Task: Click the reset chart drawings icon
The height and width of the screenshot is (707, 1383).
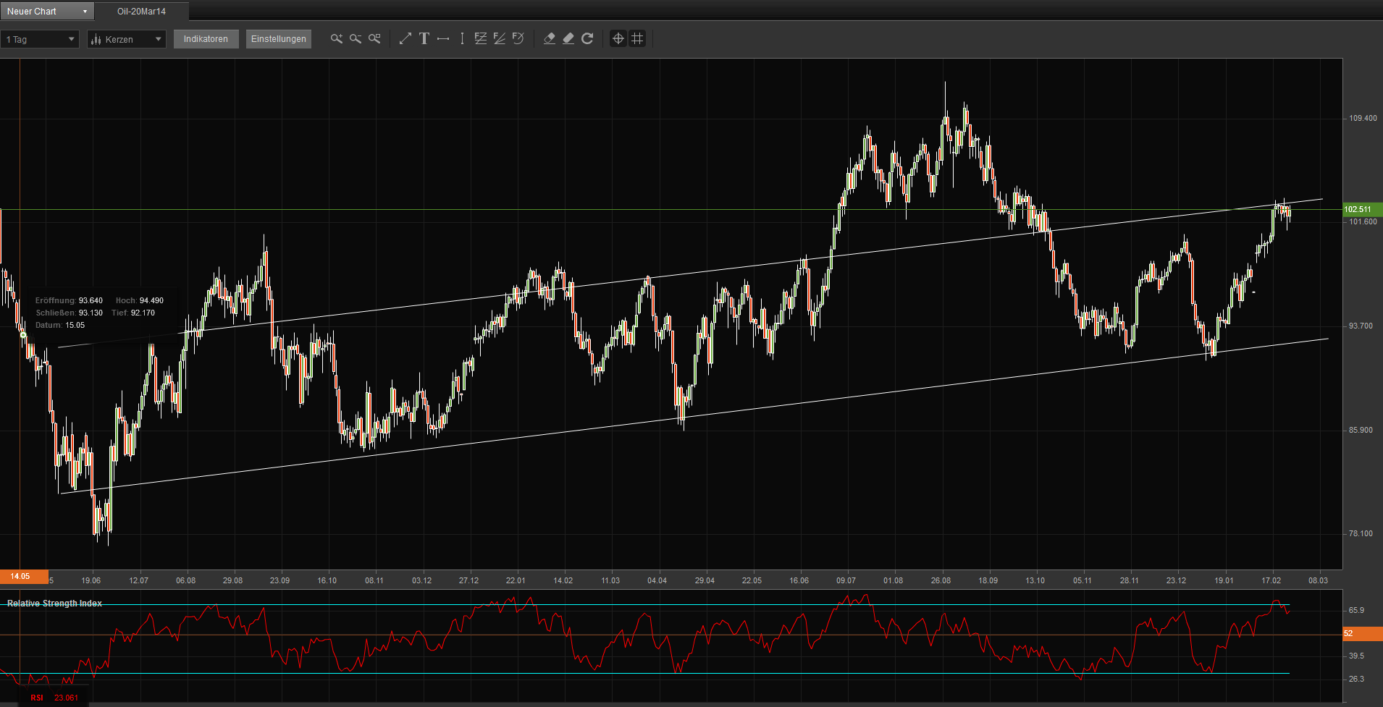Action: point(587,38)
